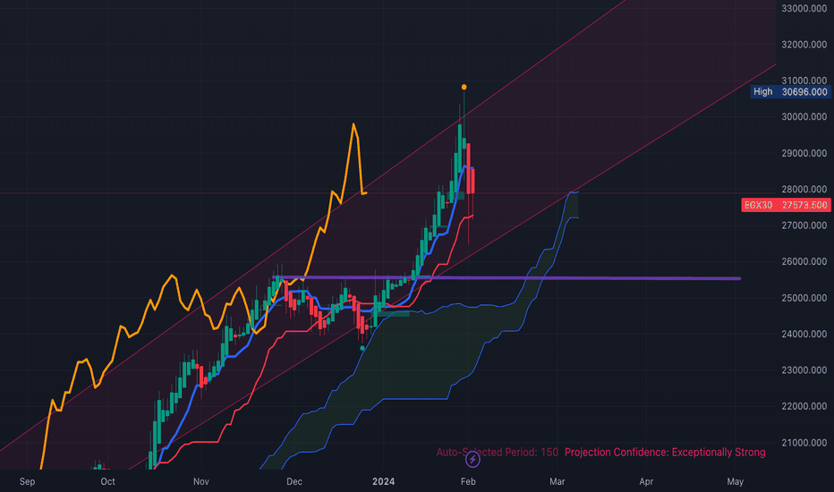
Task: Click the 29000.000 price axis label
Action: [x=804, y=153]
